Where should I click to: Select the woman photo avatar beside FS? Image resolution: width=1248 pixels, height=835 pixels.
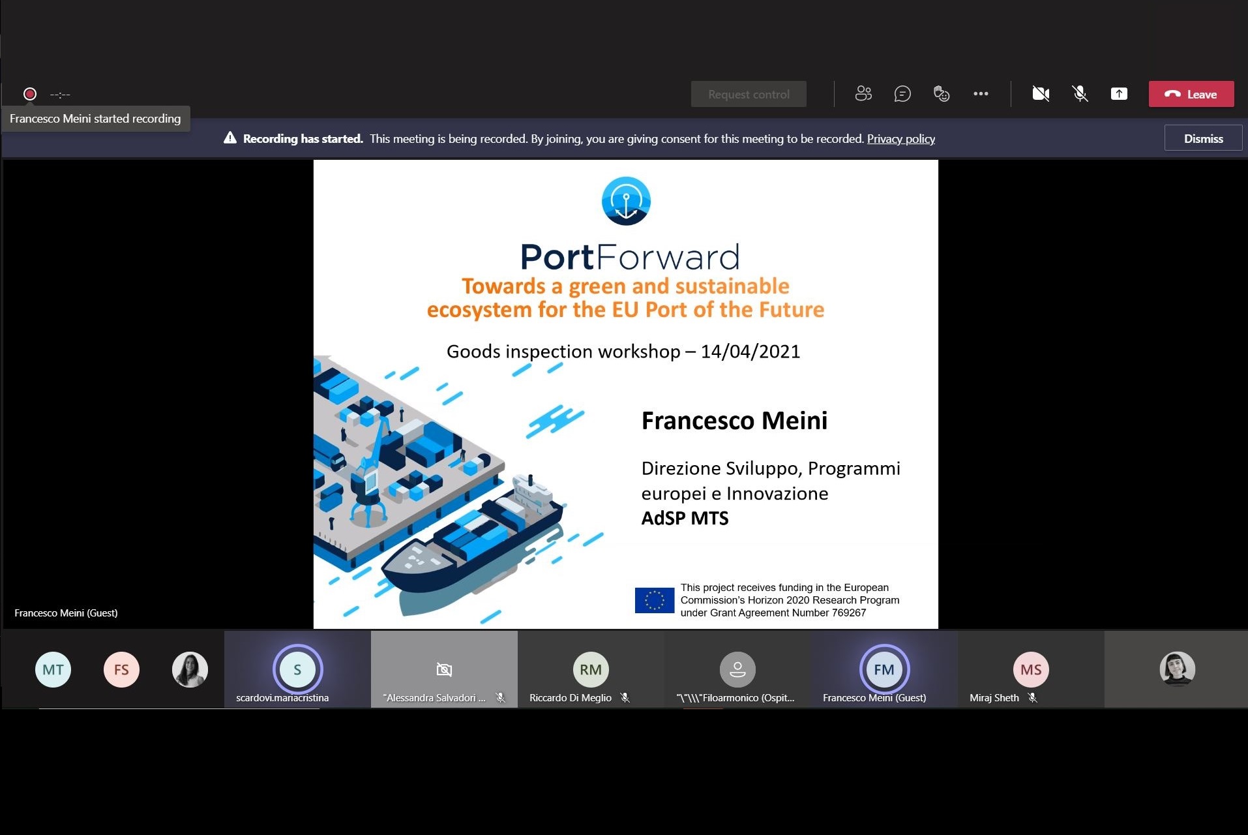point(190,669)
